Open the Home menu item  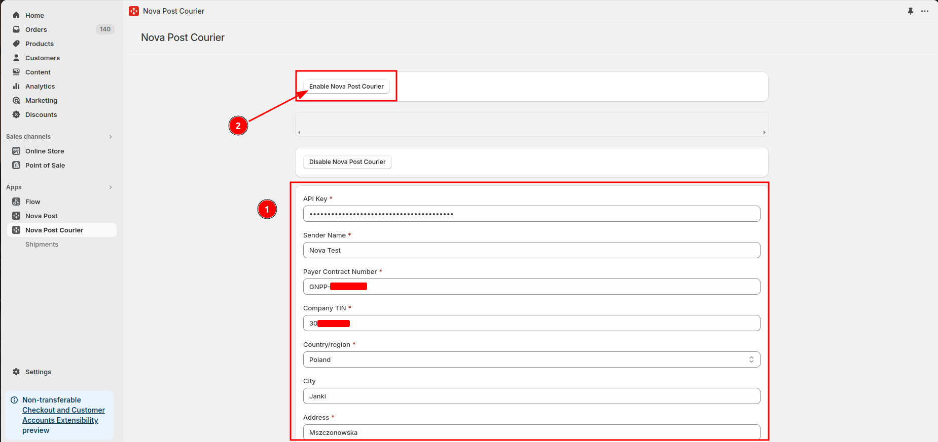click(x=34, y=15)
